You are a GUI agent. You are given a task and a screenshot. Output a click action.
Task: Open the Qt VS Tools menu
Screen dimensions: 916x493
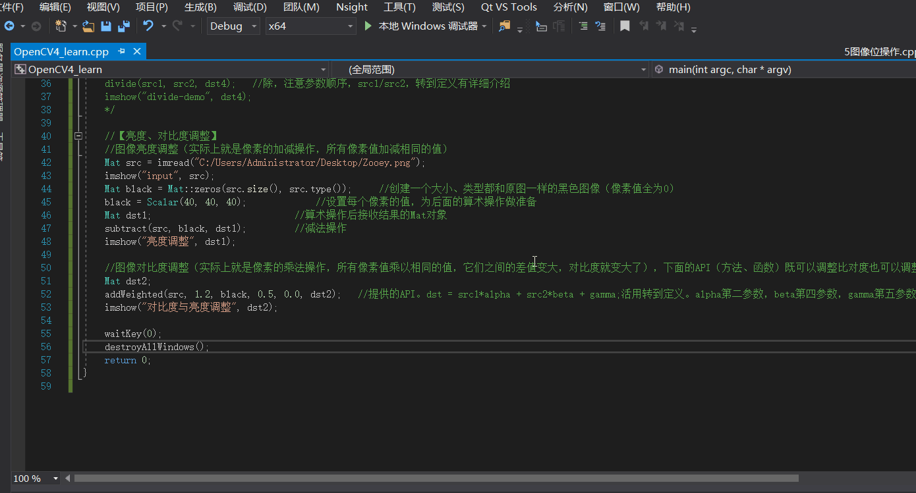coord(509,7)
